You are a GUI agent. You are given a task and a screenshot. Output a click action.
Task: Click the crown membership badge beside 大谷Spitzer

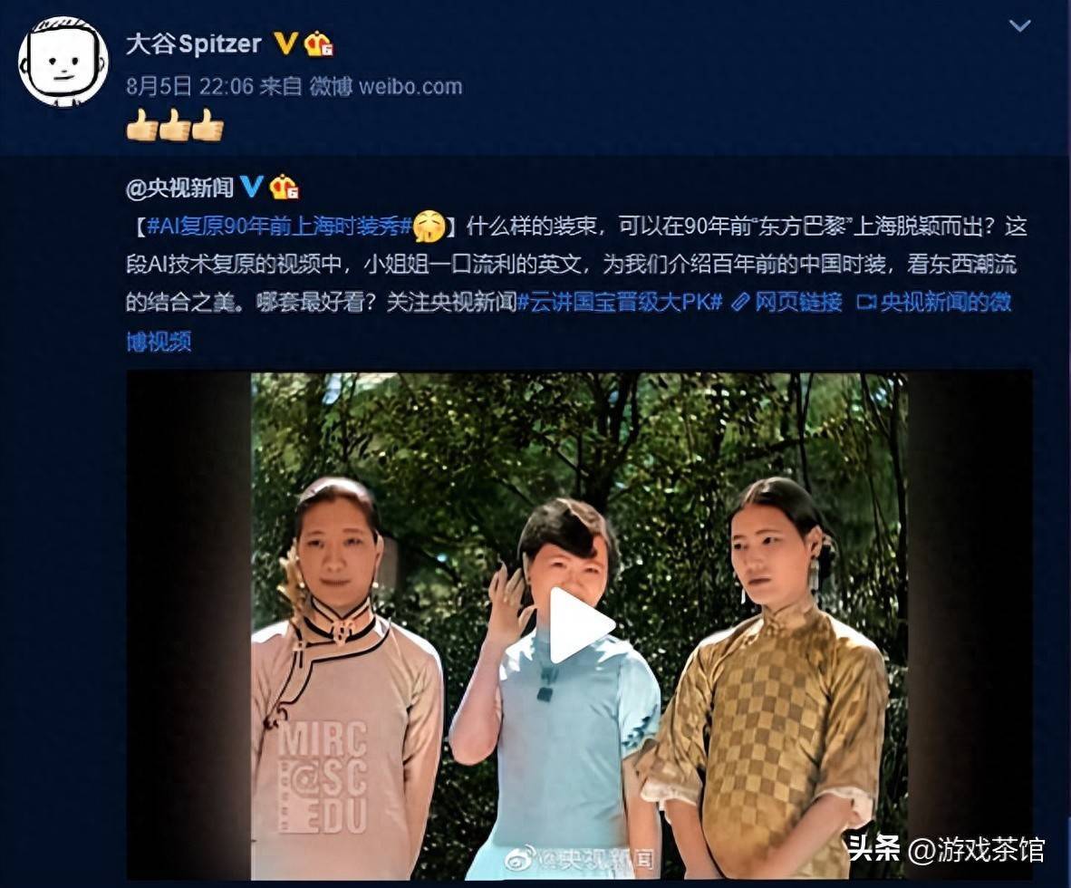pyautogui.click(x=318, y=44)
